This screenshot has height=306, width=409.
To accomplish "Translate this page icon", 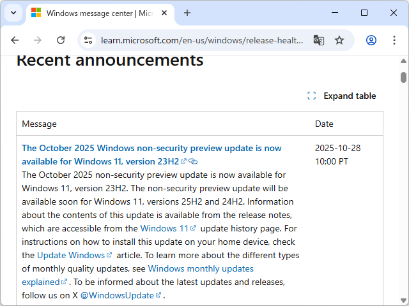I will click(x=318, y=40).
